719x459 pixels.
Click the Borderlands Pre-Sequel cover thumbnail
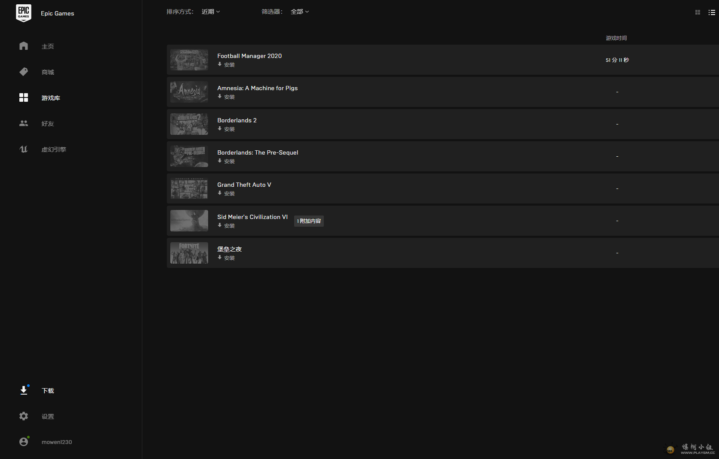coord(189,156)
